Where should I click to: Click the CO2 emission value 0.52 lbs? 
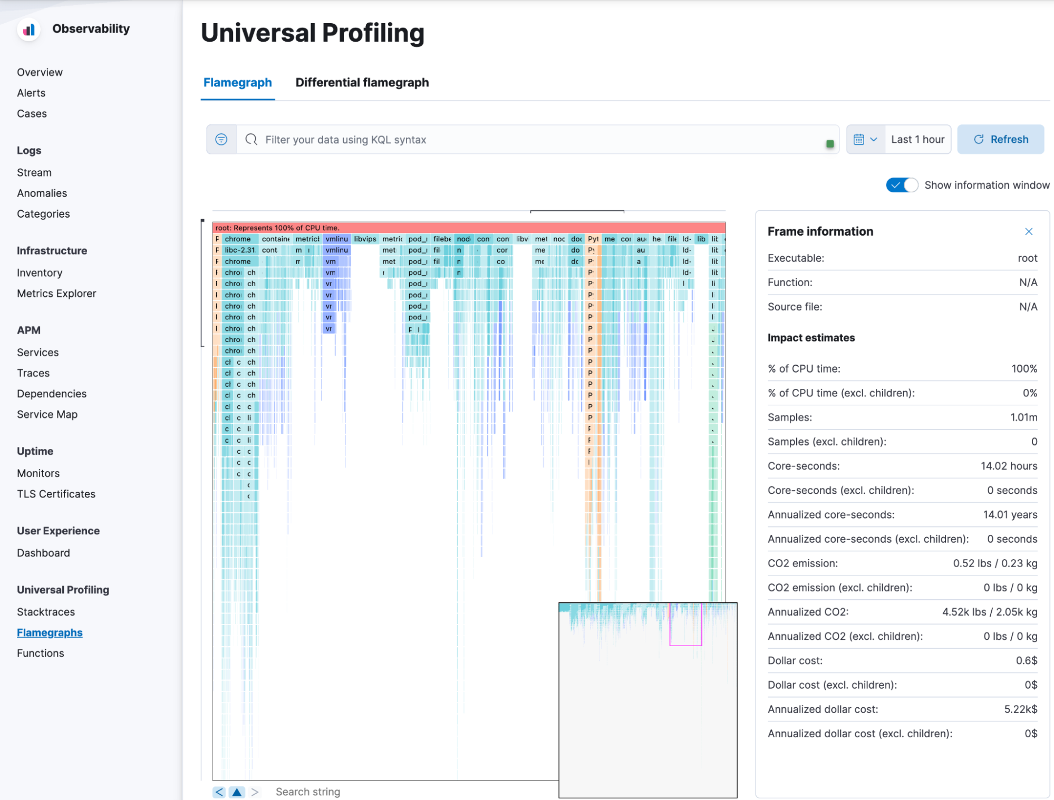(995, 563)
